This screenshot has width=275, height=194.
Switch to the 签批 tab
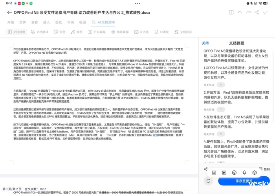tap(59, 22)
